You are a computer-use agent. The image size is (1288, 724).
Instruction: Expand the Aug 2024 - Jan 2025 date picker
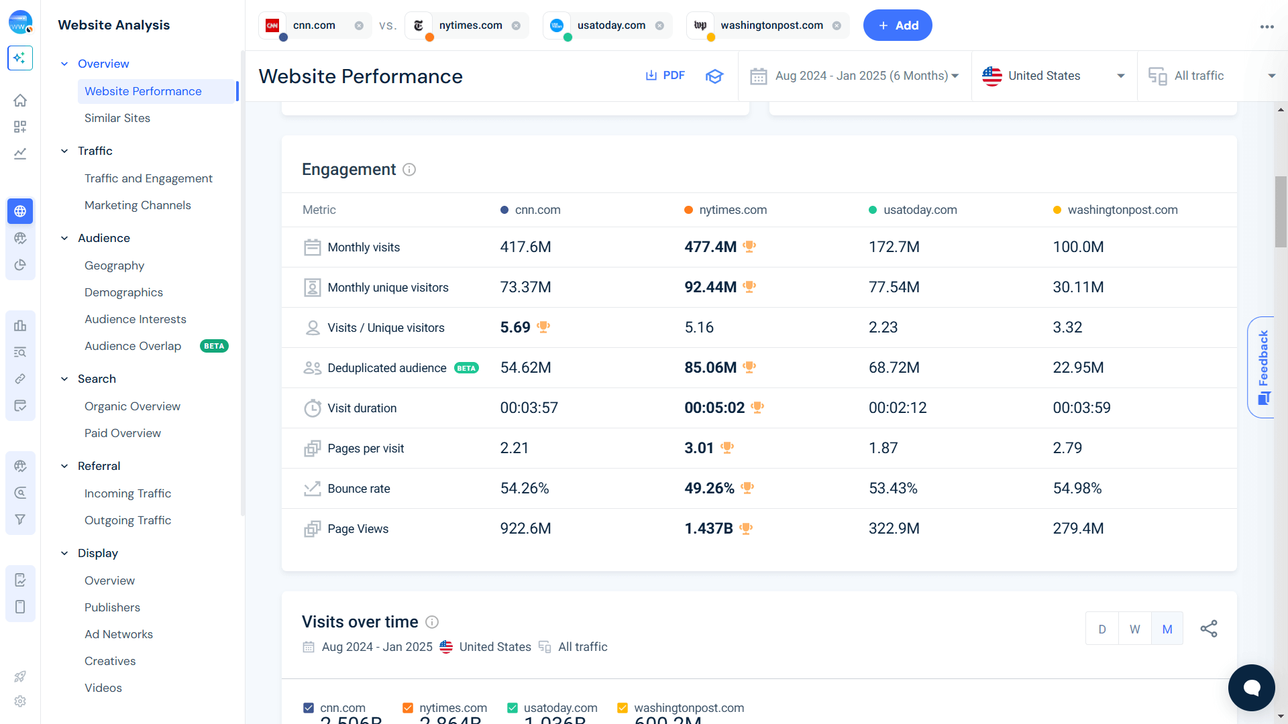click(955, 76)
